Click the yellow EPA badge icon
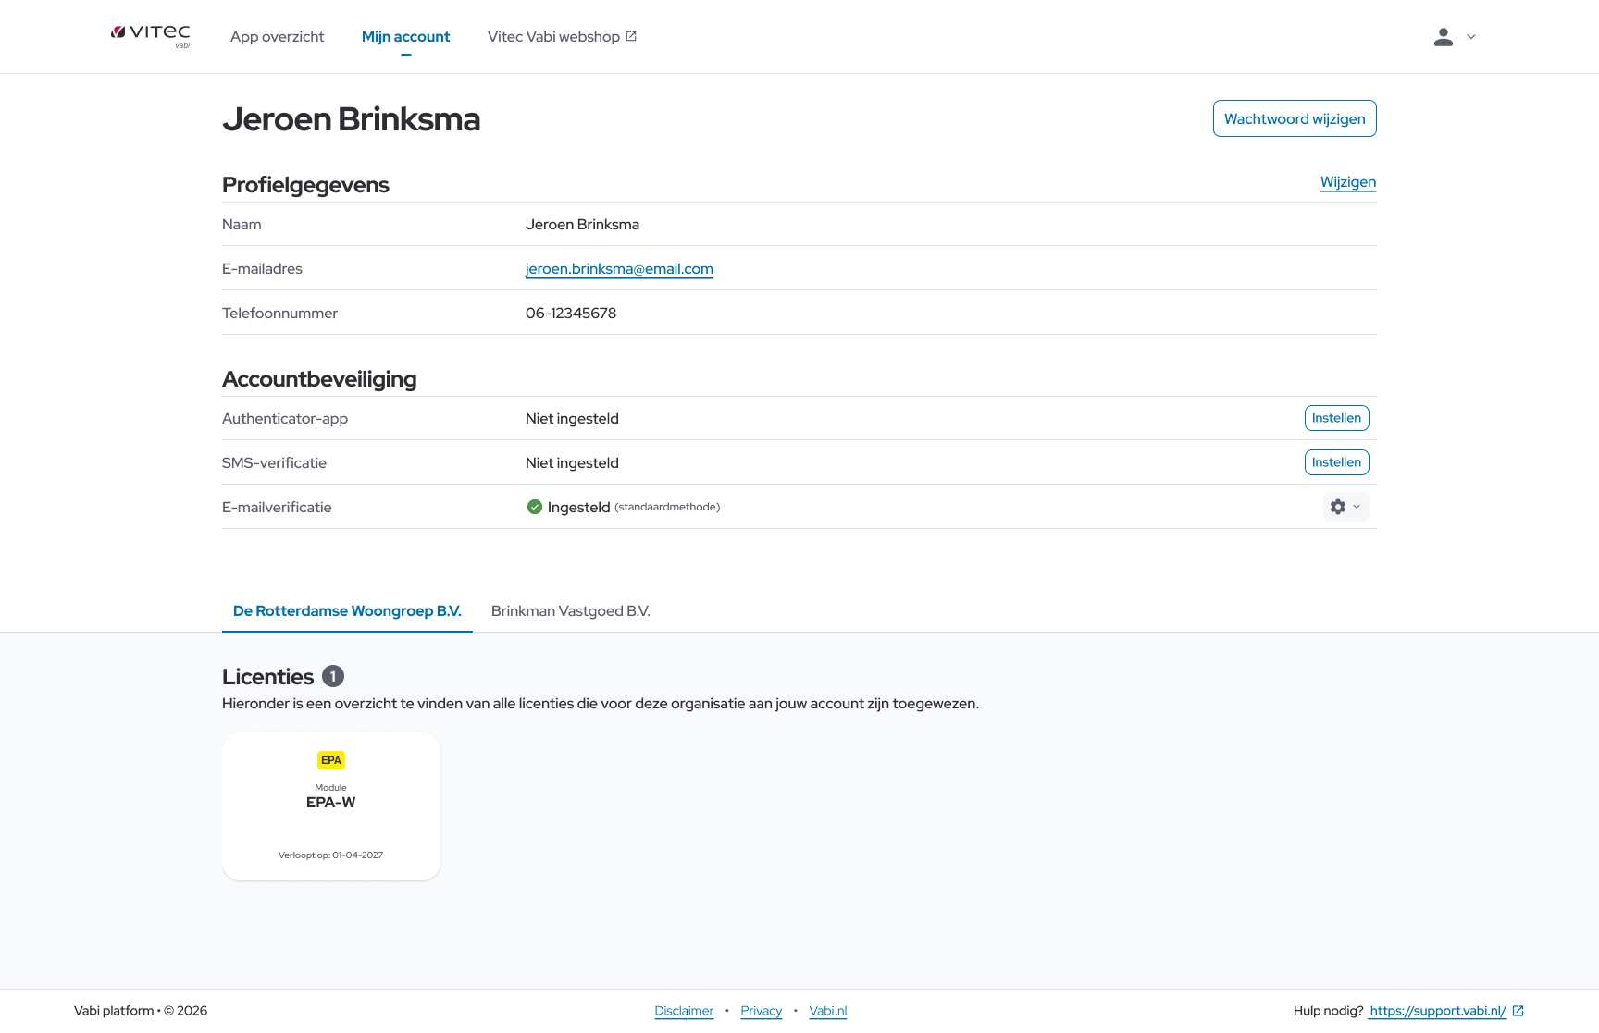 331,760
